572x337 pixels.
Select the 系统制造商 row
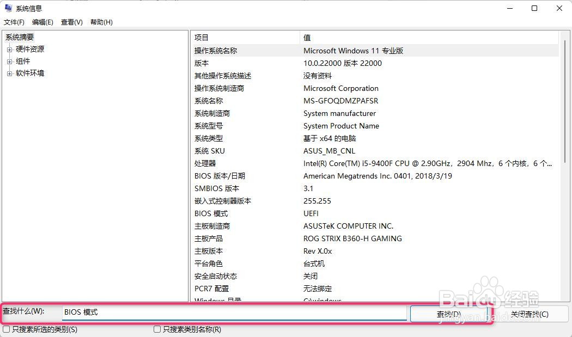pos(375,113)
